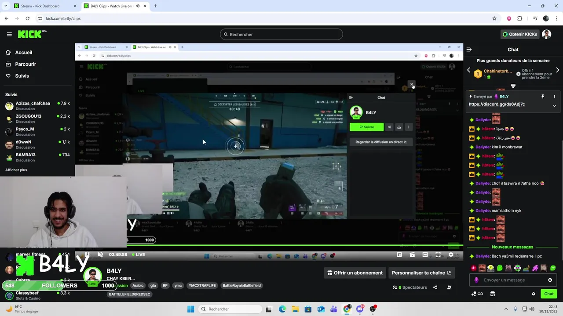This screenshot has width=563, height=316.
Task: Open Microsoft Edge from the taskbar
Action: click(x=282, y=309)
